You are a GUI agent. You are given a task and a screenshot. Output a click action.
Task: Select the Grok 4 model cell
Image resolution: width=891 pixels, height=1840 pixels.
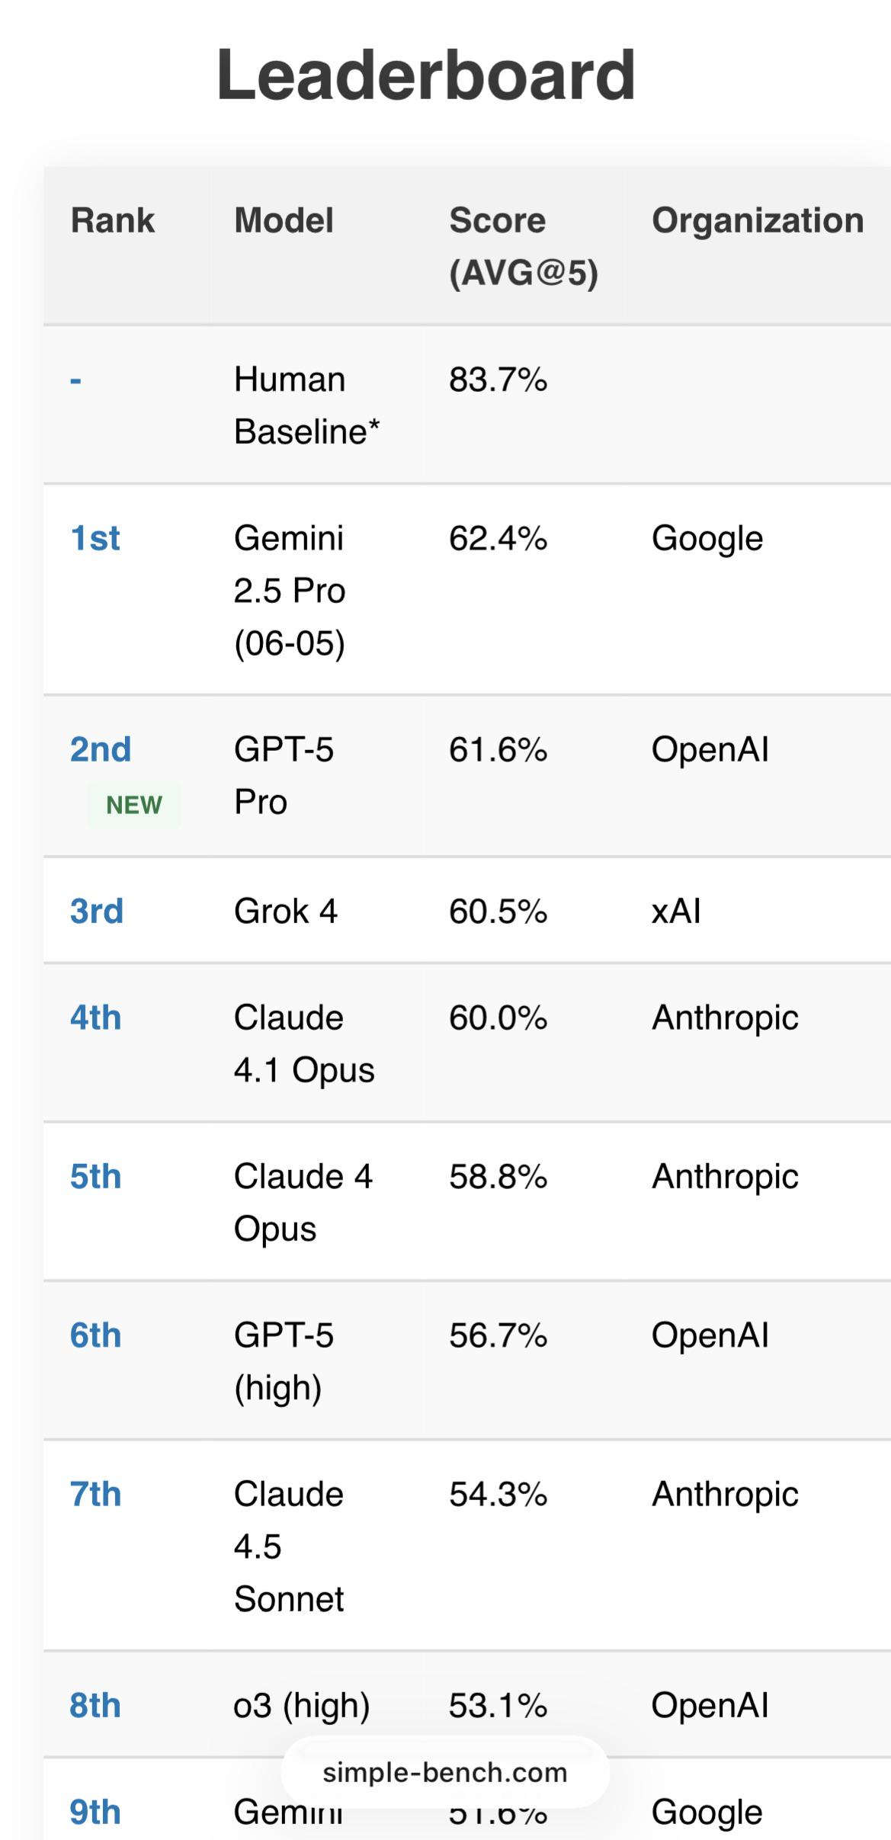tap(286, 911)
